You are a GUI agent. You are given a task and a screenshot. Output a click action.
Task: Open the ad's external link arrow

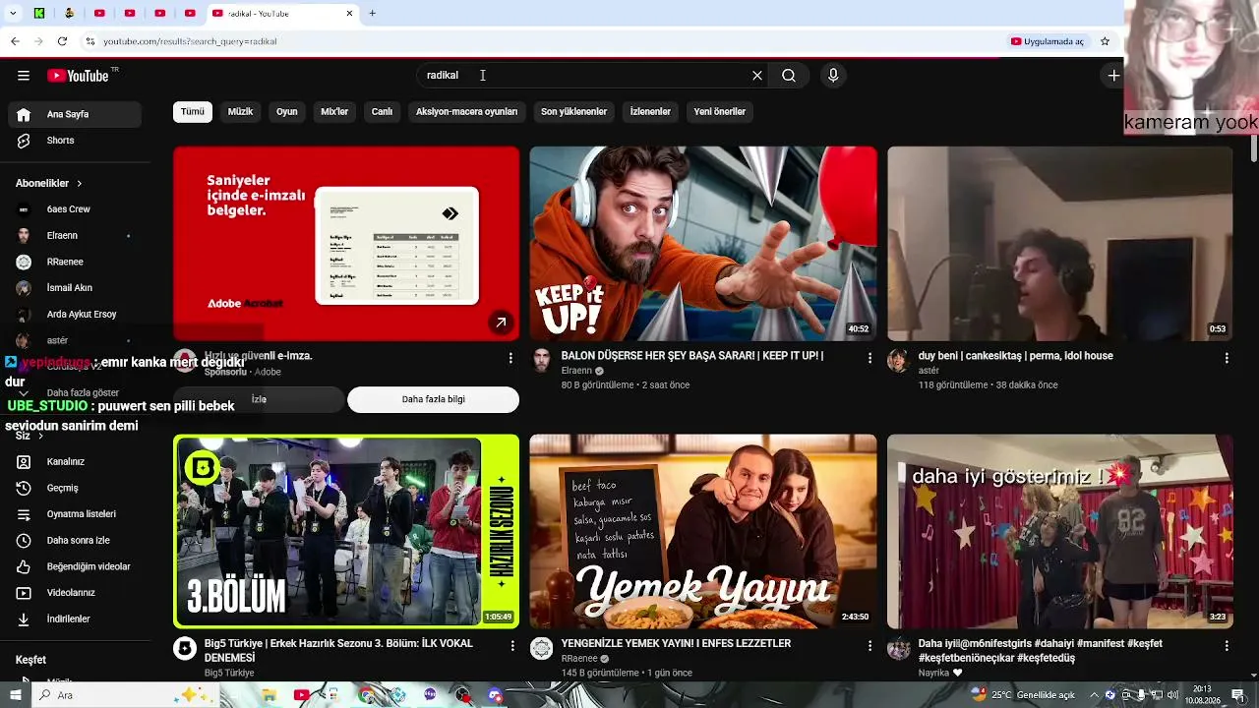pos(501,322)
